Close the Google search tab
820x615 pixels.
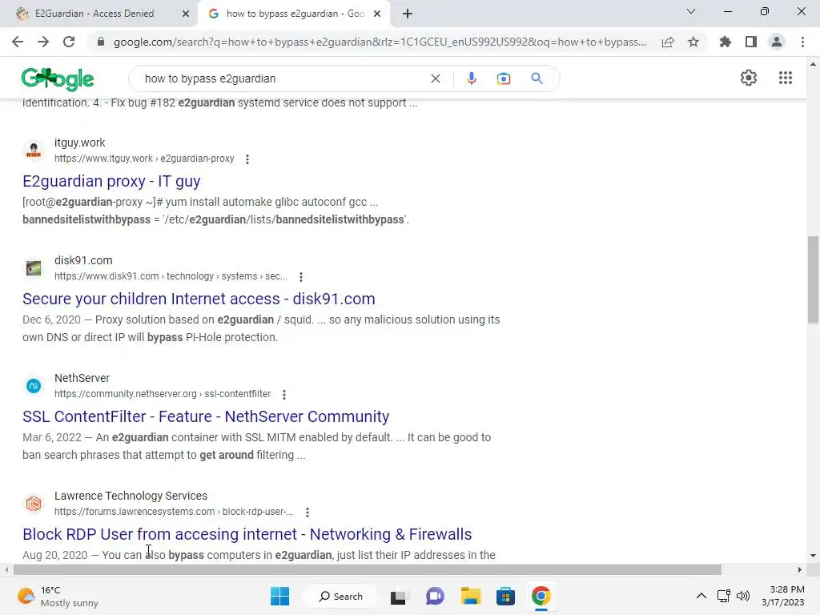pos(377,14)
